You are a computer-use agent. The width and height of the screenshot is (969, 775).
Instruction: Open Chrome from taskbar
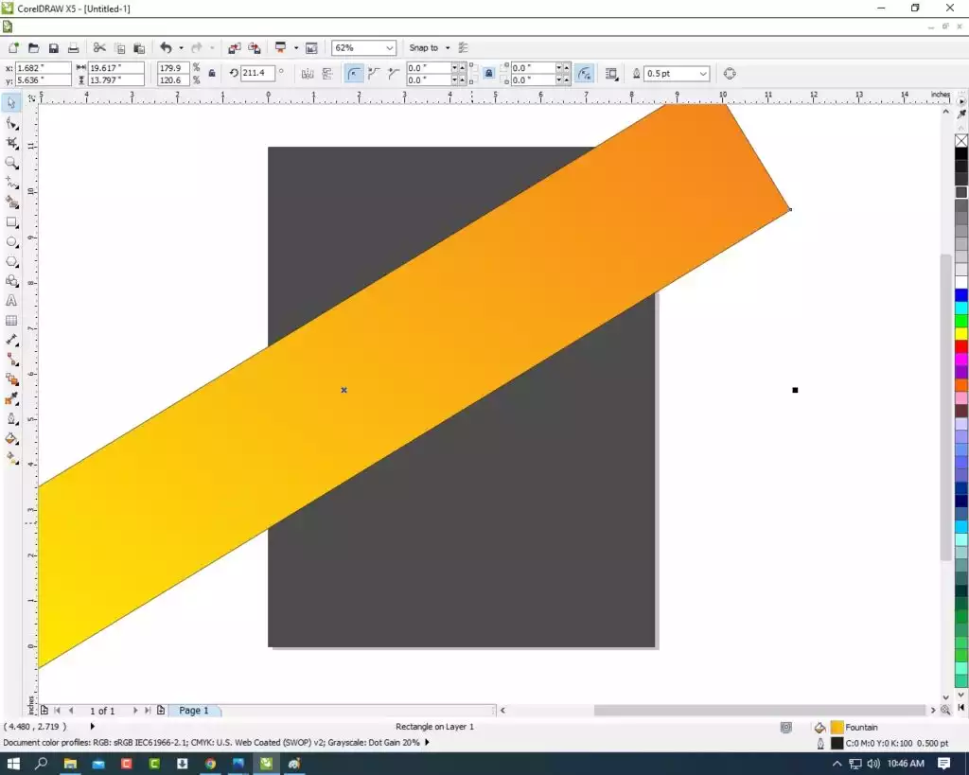coord(210,764)
